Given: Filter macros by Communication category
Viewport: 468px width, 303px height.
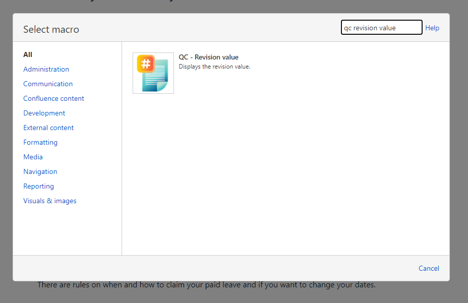Looking at the screenshot, I should (48, 84).
